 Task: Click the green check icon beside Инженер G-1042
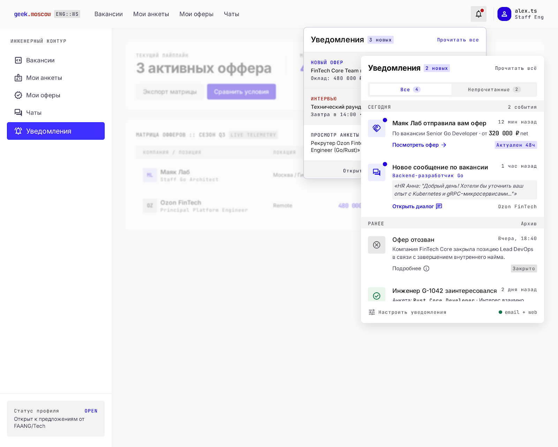(x=377, y=295)
